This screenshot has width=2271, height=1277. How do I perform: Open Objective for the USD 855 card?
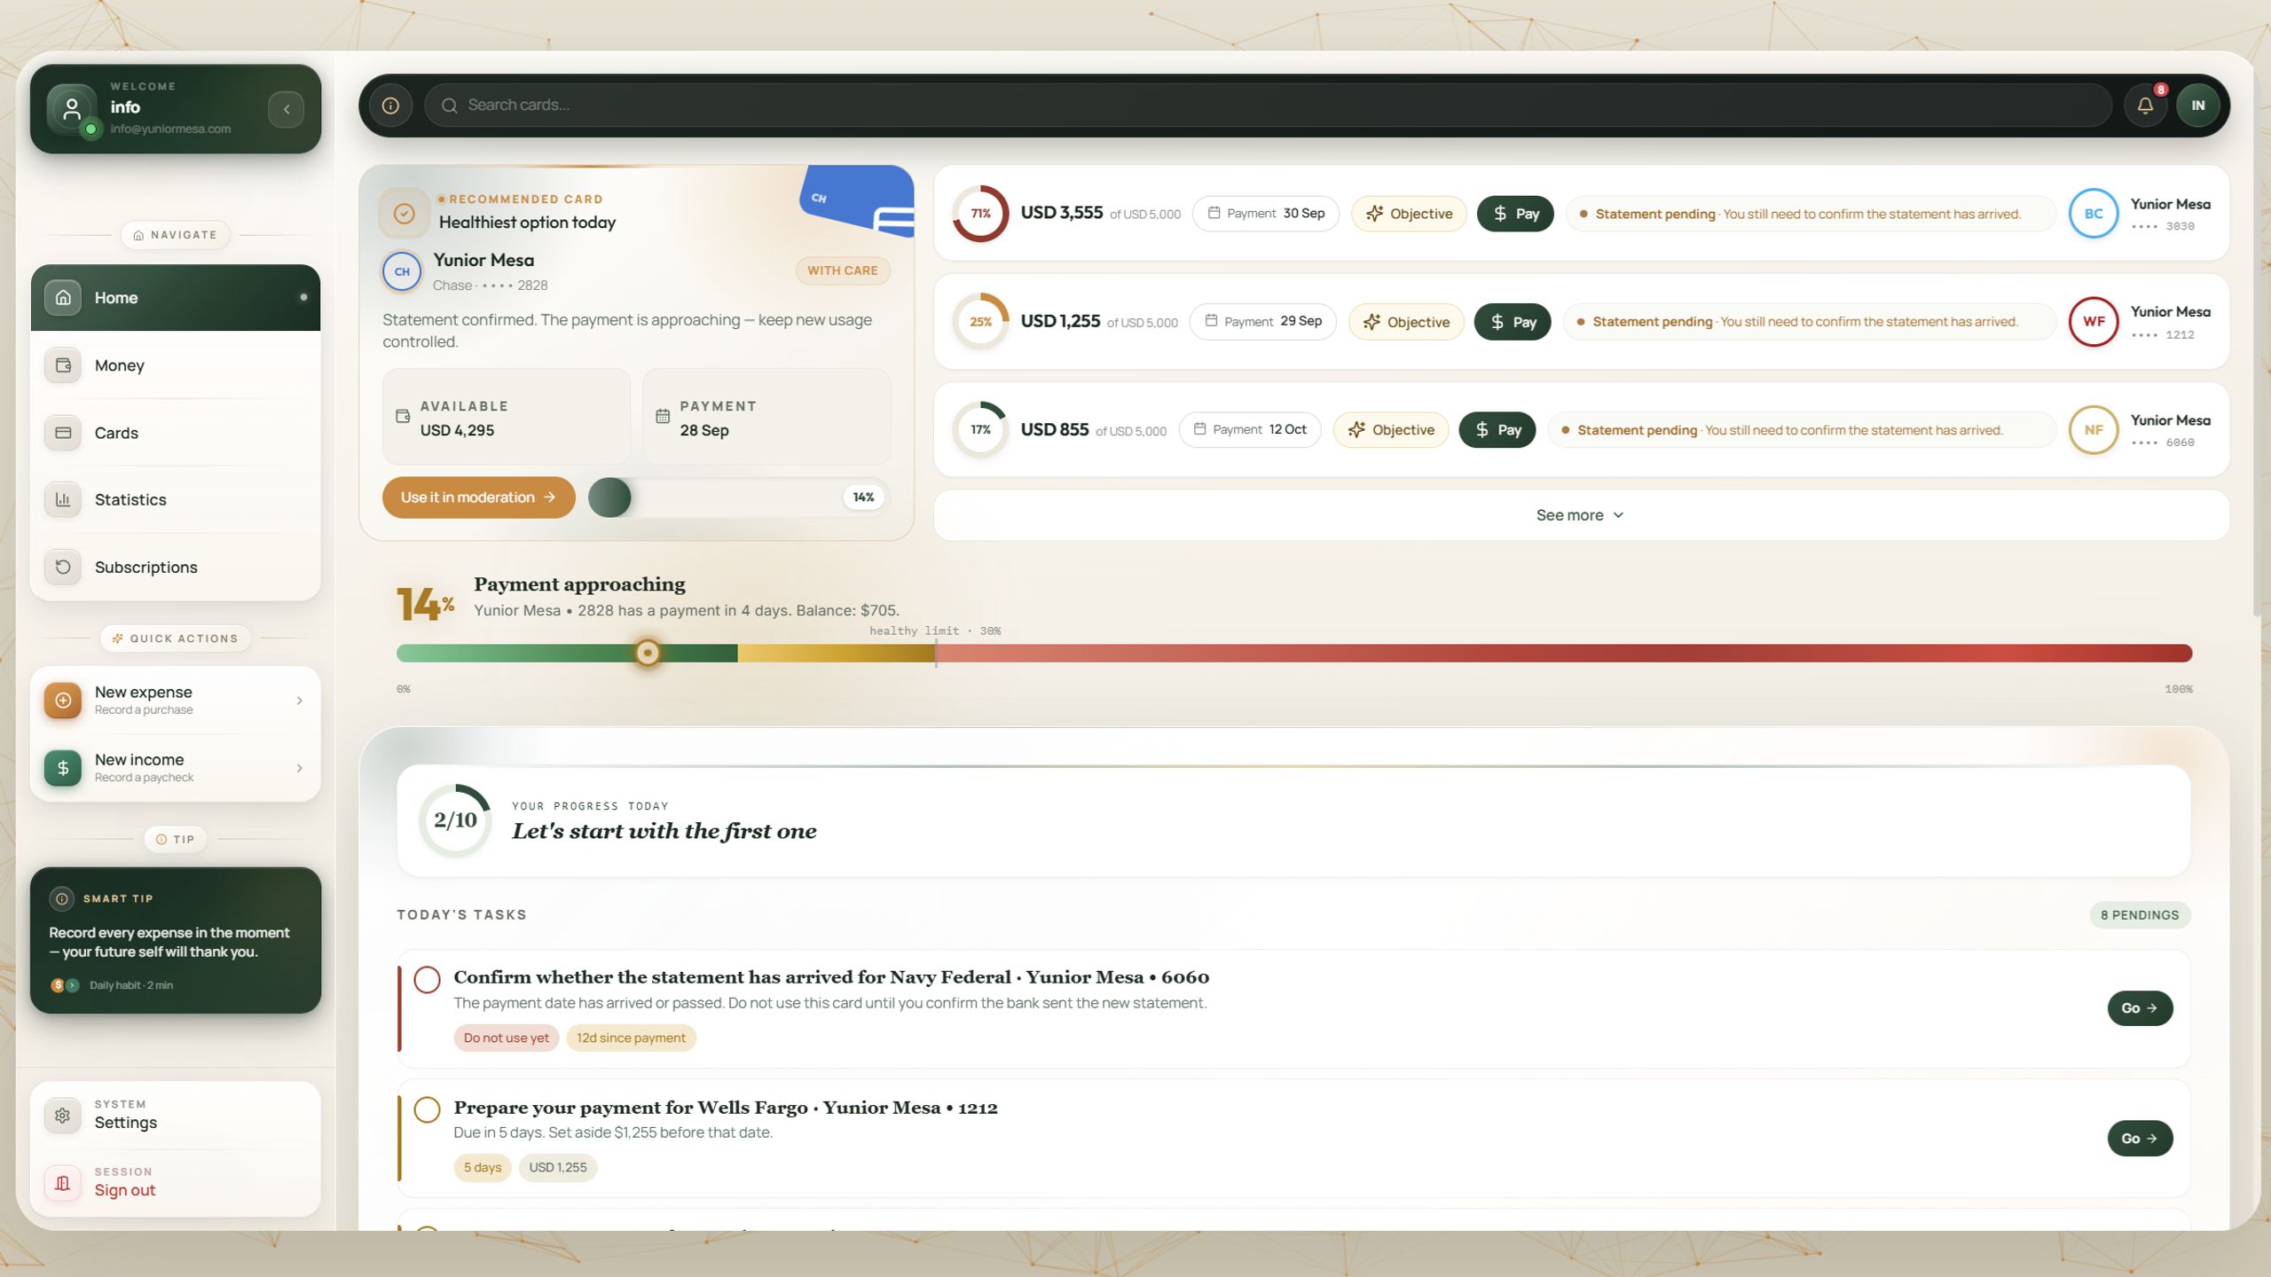click(x=1391, y=430)
